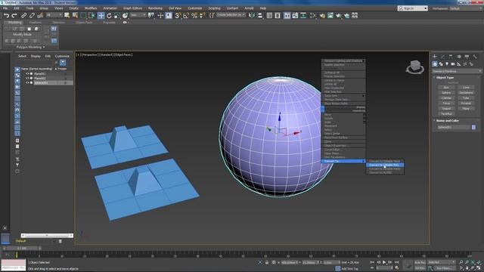Expand the Polygon Modeling panel

30,47
